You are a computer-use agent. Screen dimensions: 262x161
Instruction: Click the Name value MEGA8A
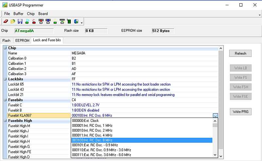[x=79, y=53]
